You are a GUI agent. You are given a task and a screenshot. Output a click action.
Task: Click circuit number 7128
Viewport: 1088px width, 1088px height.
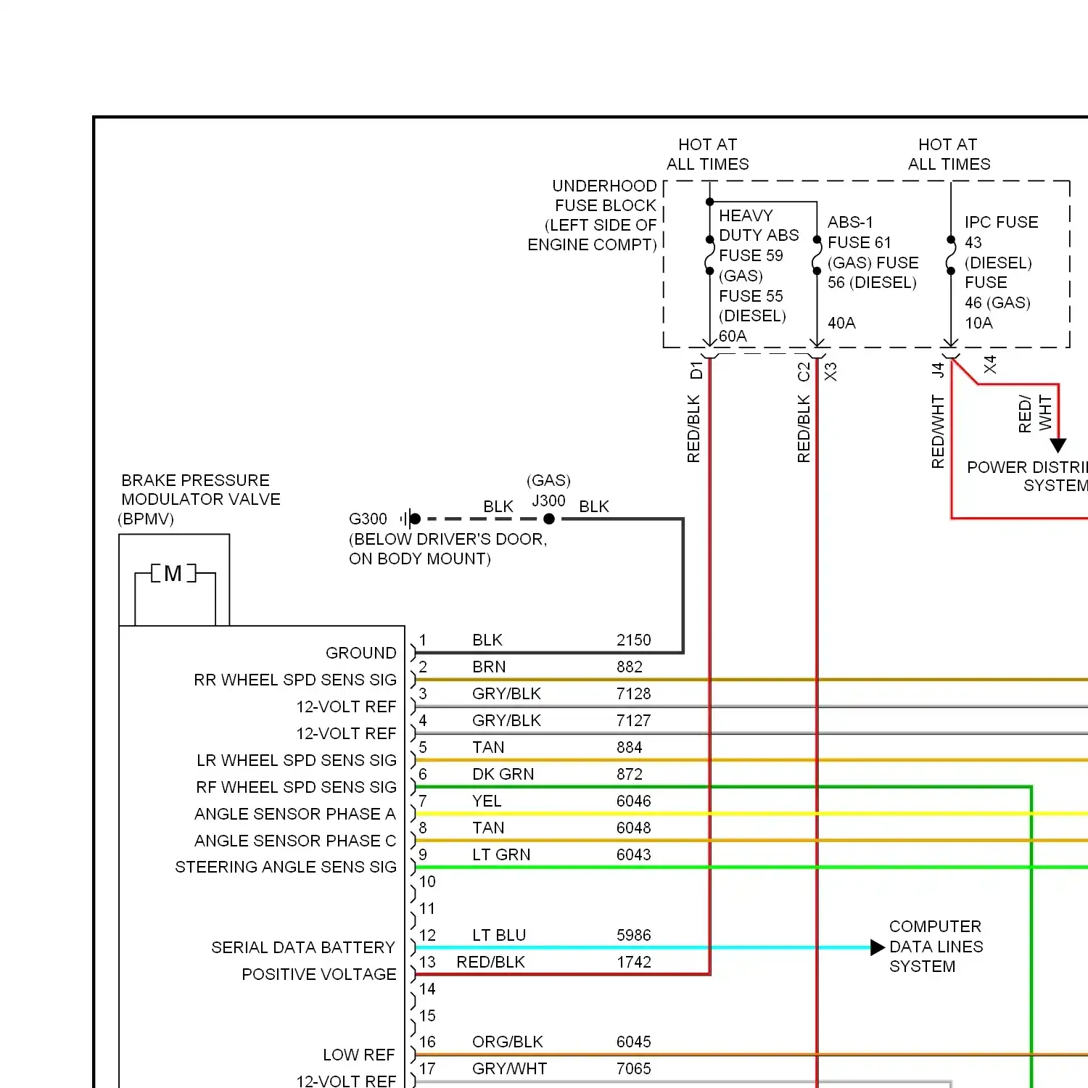click(634, 693)
